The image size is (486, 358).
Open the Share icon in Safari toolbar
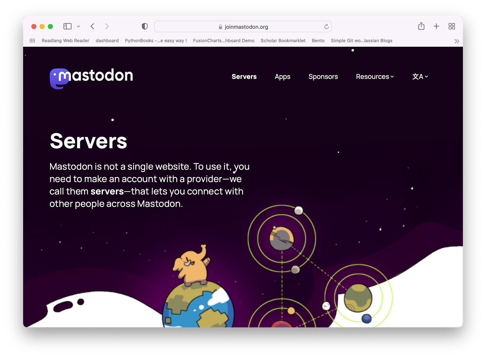[421, 26]
